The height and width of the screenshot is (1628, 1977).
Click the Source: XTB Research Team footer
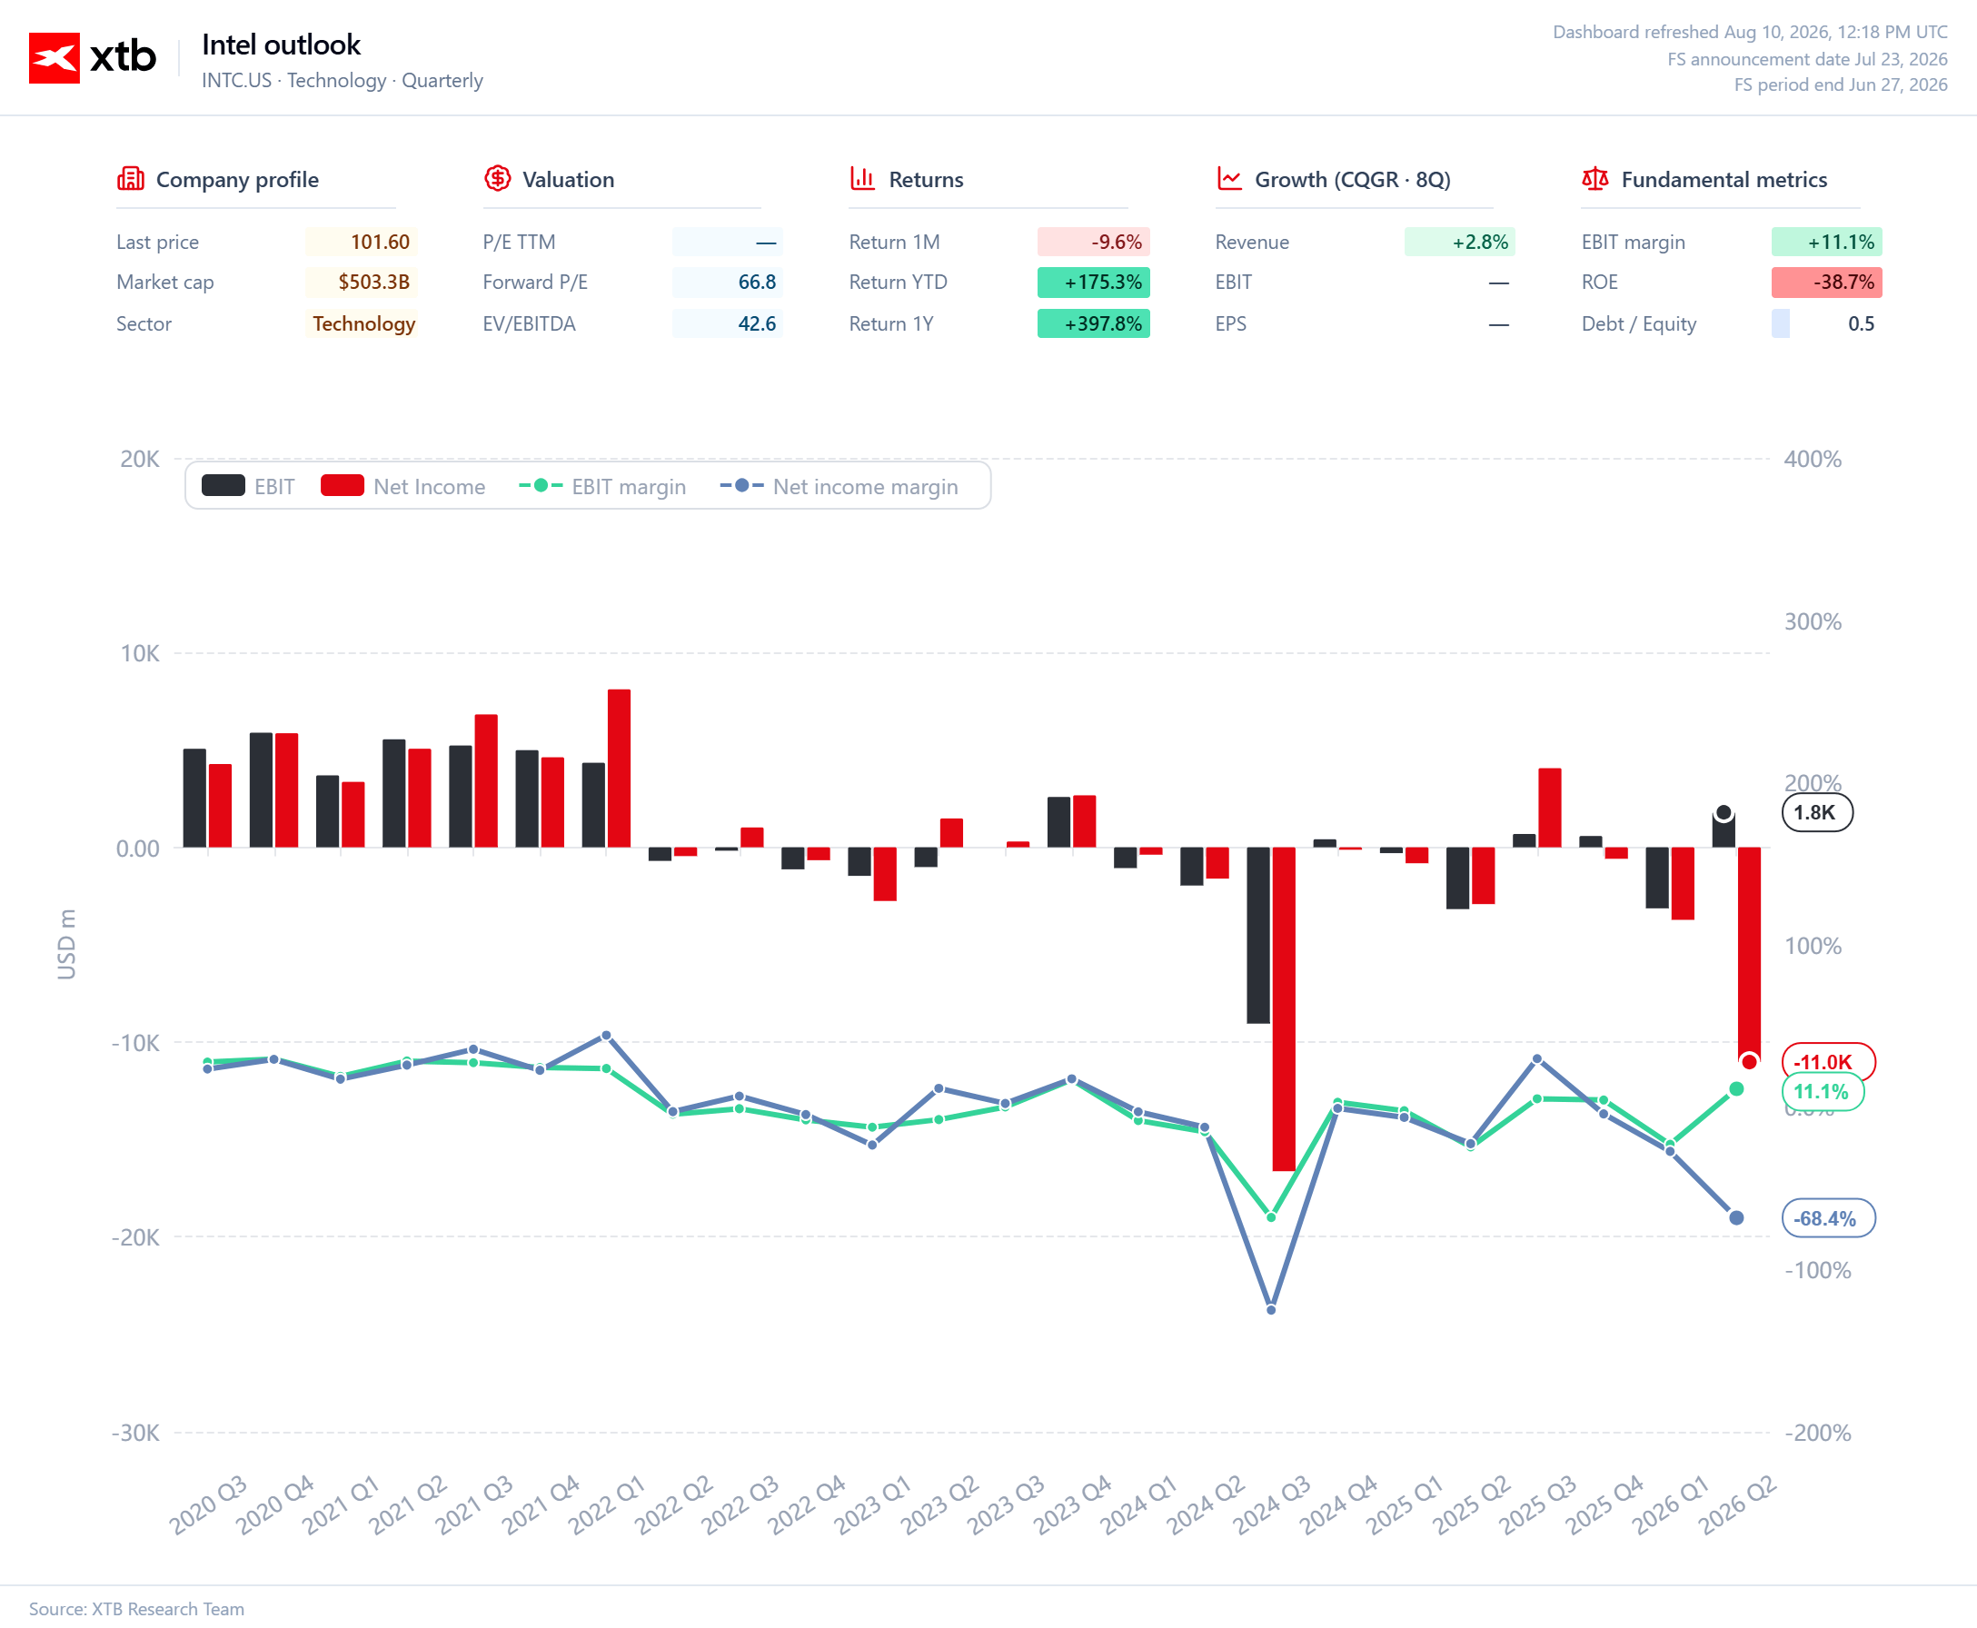click(x=137, y=1608)
